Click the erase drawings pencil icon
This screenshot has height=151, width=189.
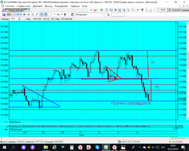tap(65, 15)
